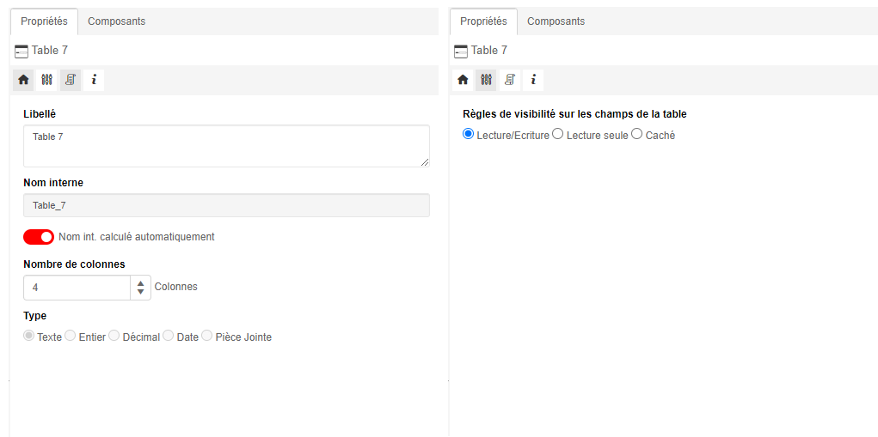
Task: Click inside the Libellé text area
Action: point(226,146)
